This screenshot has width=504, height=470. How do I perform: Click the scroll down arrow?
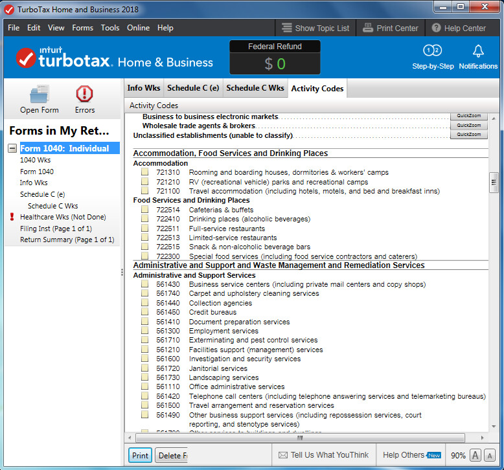pyautogui.click(x=494, y=427)
